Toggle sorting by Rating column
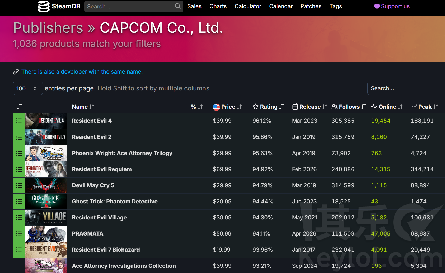This screenshot has height=273, width=445. [268, 107]
